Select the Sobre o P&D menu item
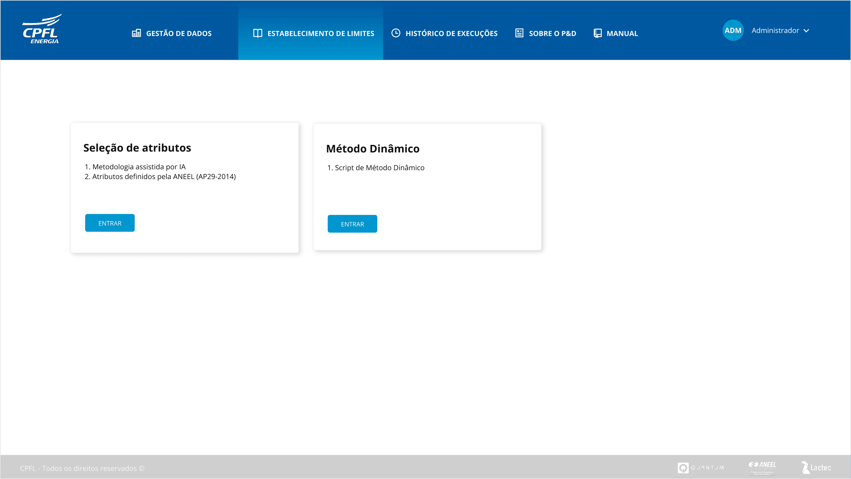851x479 pixels. [552, 33]
